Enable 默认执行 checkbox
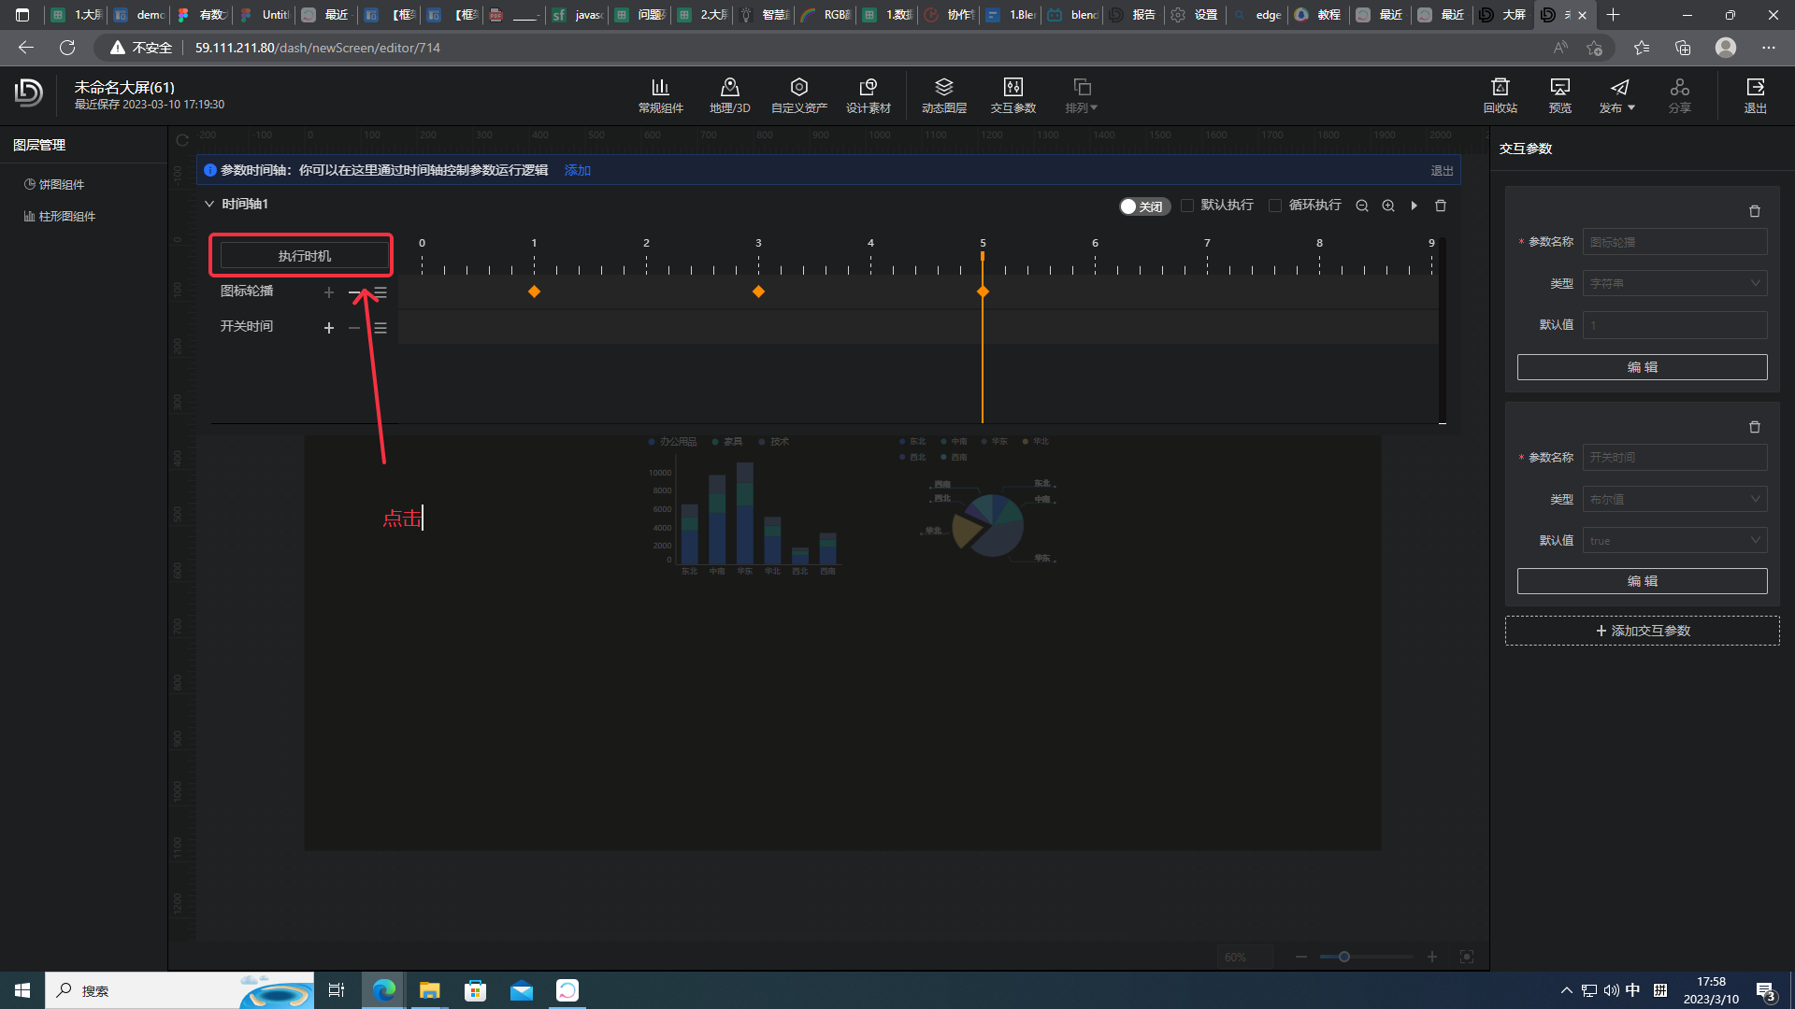1795x1009 pixels. click(1187, 206)
